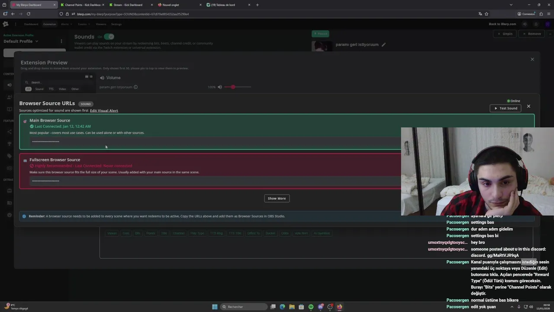The height and width of the screenshot is (312, 554).
Task: Open the list all tabs chevron
Action: point(511,5)
